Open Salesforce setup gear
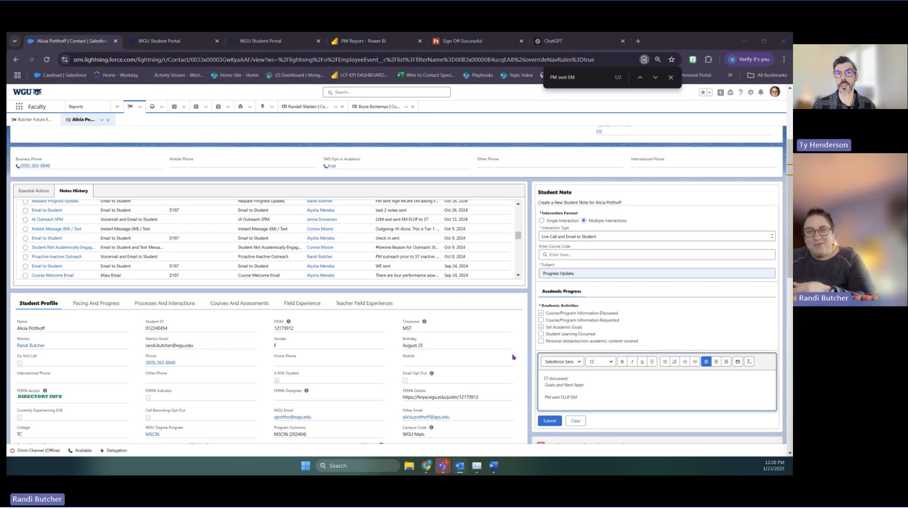908x509 pixels. (750, 92)
